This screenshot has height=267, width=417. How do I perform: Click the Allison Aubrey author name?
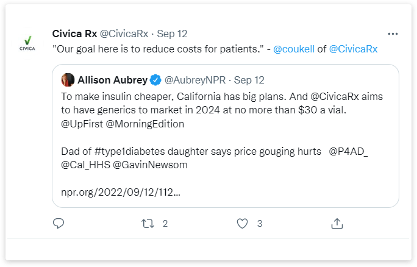tap(112, 79)
